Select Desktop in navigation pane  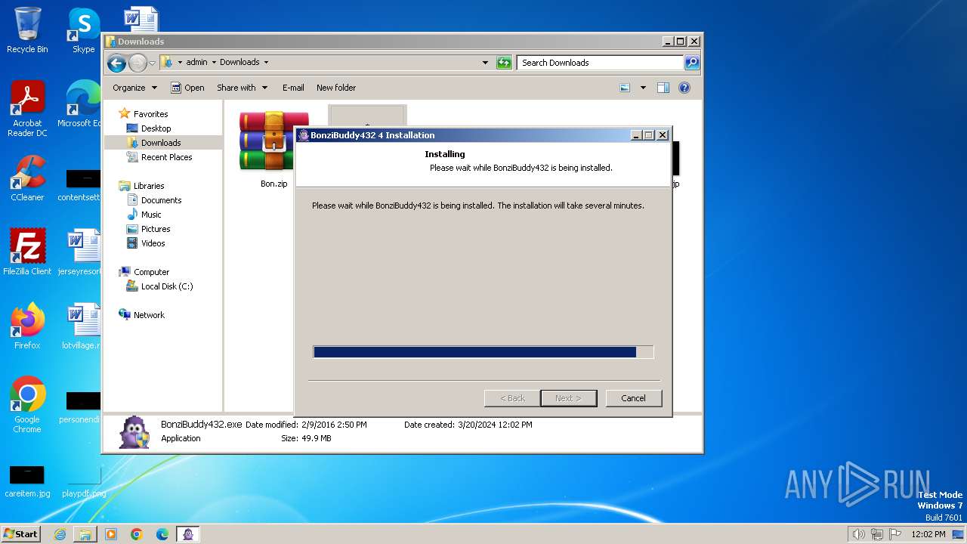(156, 128)
